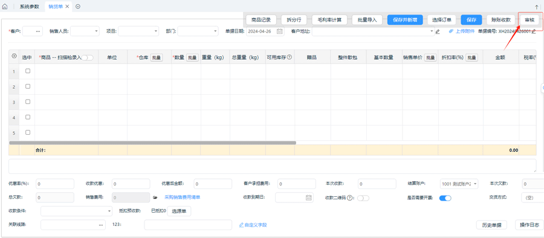This screenshot has width=544, height=238.
Task: Click the 123 custom field input
Action: coord(188,225)
